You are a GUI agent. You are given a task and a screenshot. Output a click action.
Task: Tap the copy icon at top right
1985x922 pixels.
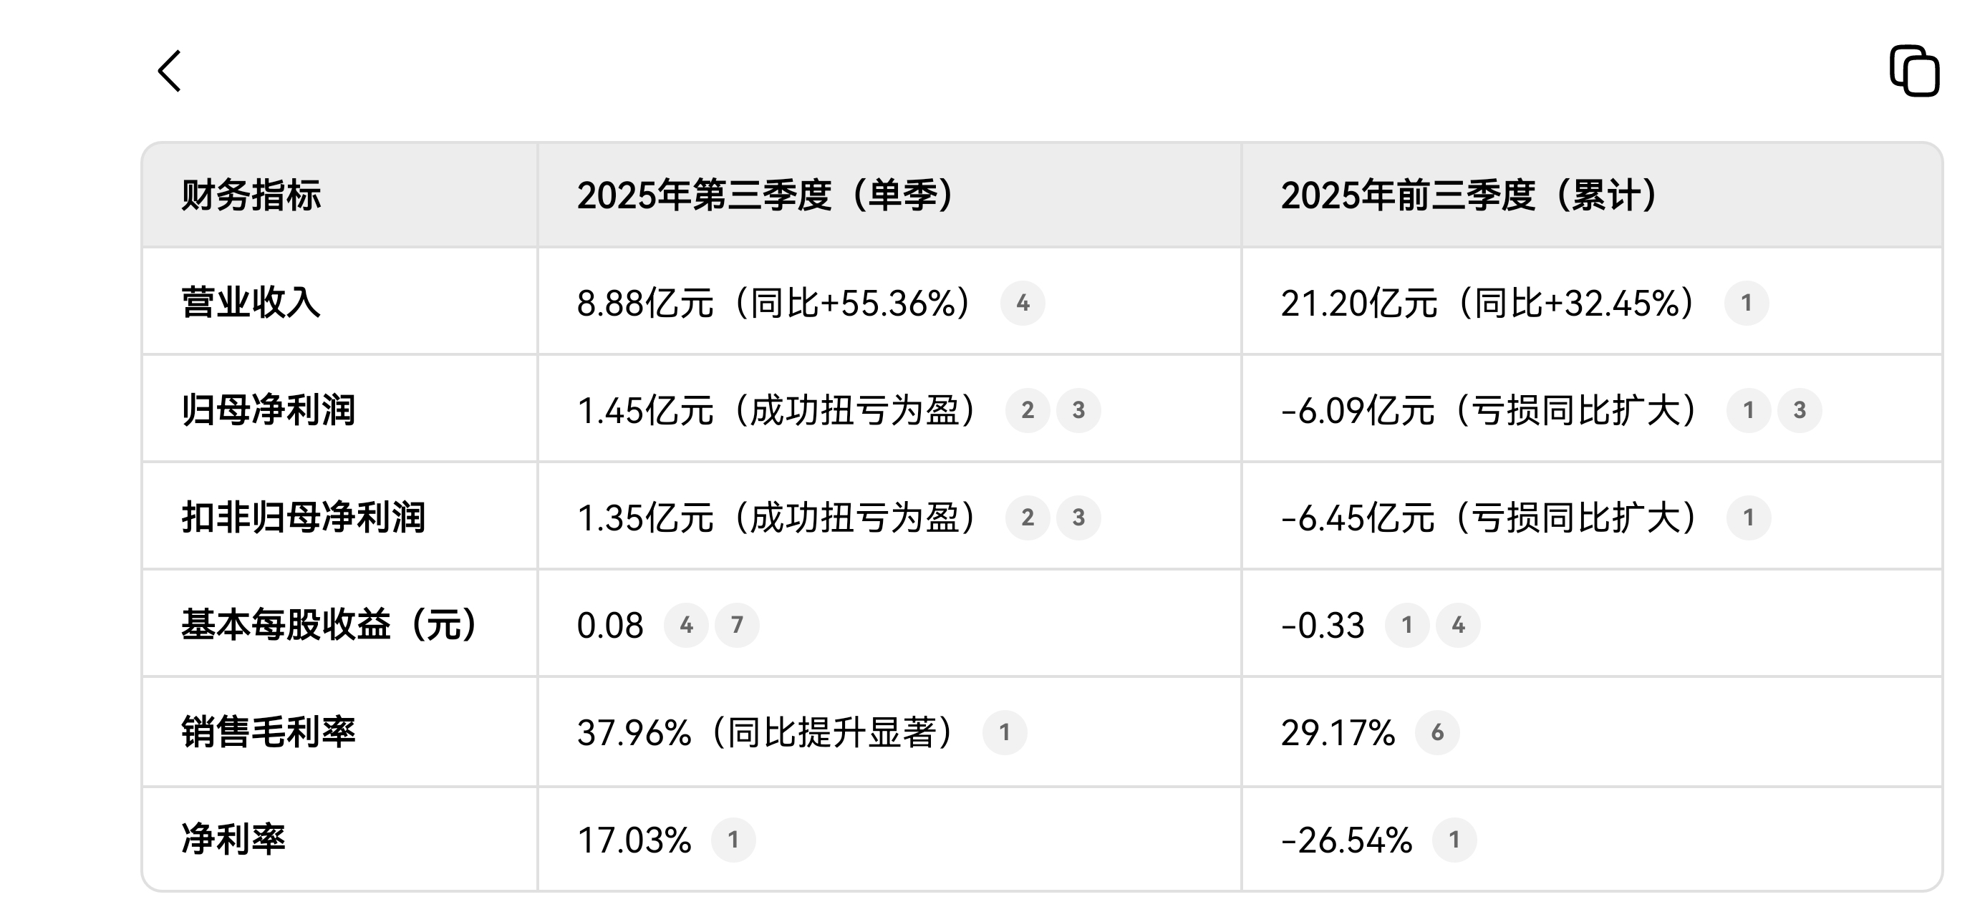(1914, 72)
